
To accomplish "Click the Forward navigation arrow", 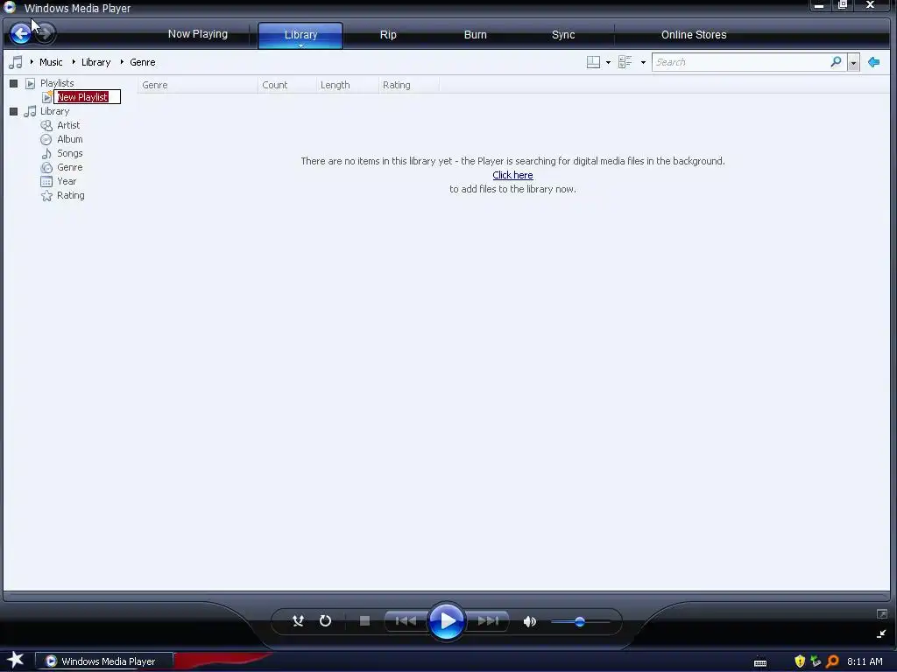I will (46, 34).
